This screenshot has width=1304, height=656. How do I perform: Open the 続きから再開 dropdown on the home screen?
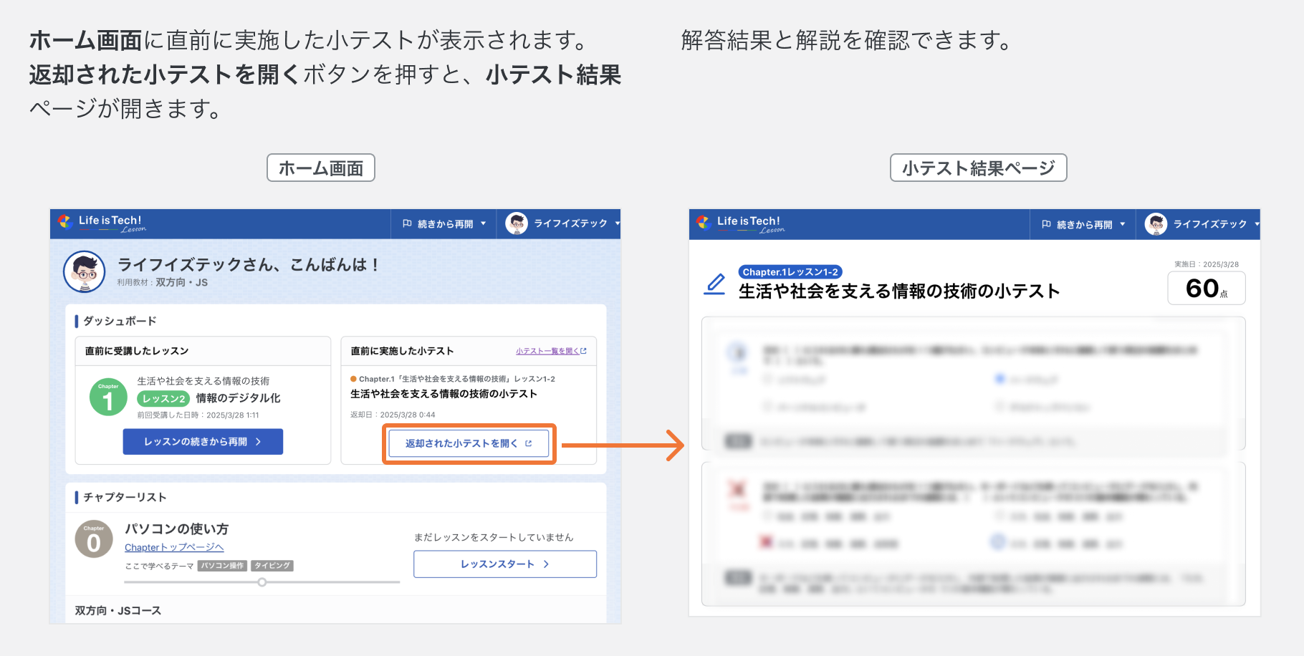(x=484, y=223)
